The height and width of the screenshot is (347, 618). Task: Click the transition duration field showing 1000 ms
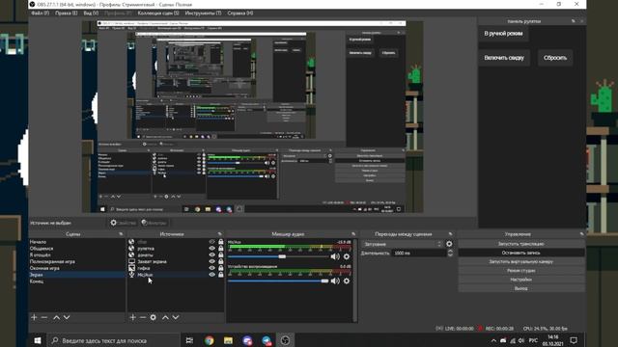coord(419,253)
